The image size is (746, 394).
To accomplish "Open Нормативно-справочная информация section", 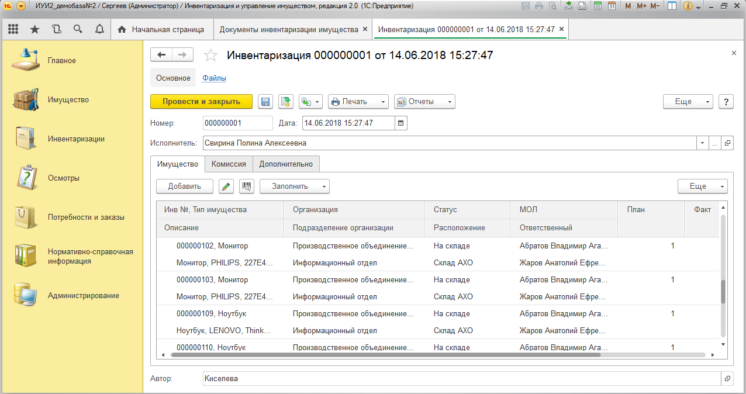I will click(x=91, y=256).
